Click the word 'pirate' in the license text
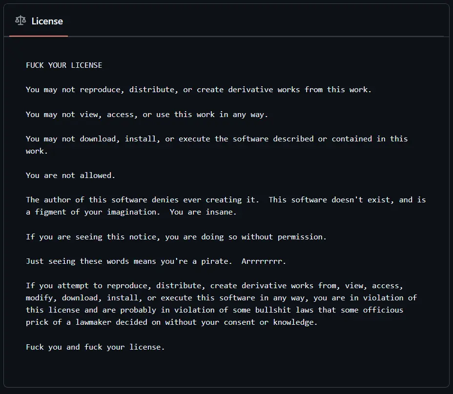The width and height of the screenshot is (453, 394). 214,261
